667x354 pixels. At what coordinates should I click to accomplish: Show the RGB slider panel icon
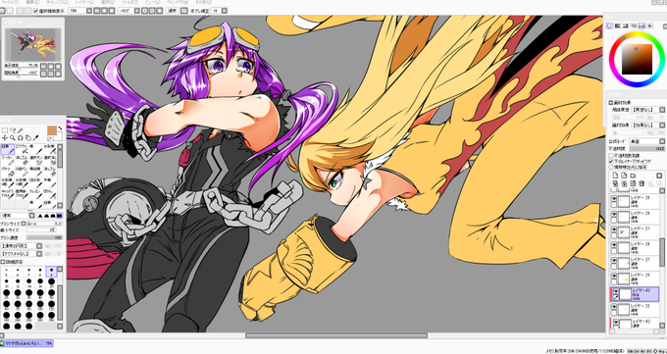pos(618,25)
